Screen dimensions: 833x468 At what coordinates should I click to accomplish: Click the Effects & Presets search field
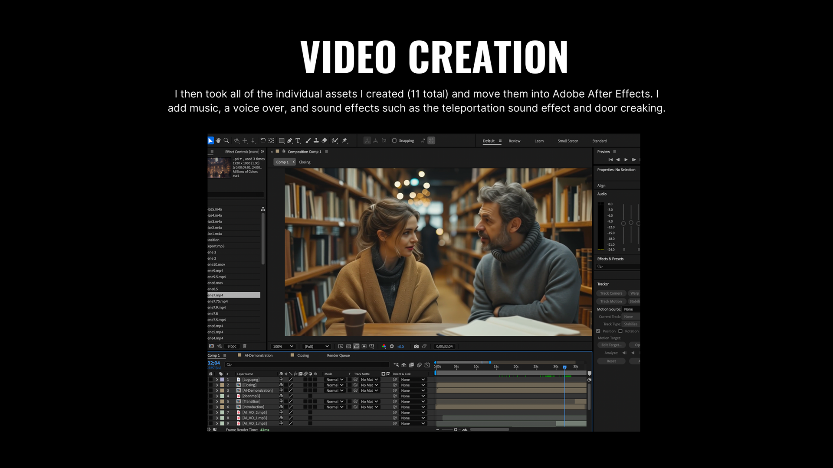pos(618,266)
